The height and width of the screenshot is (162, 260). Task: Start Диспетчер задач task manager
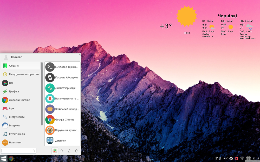[62, 88]
